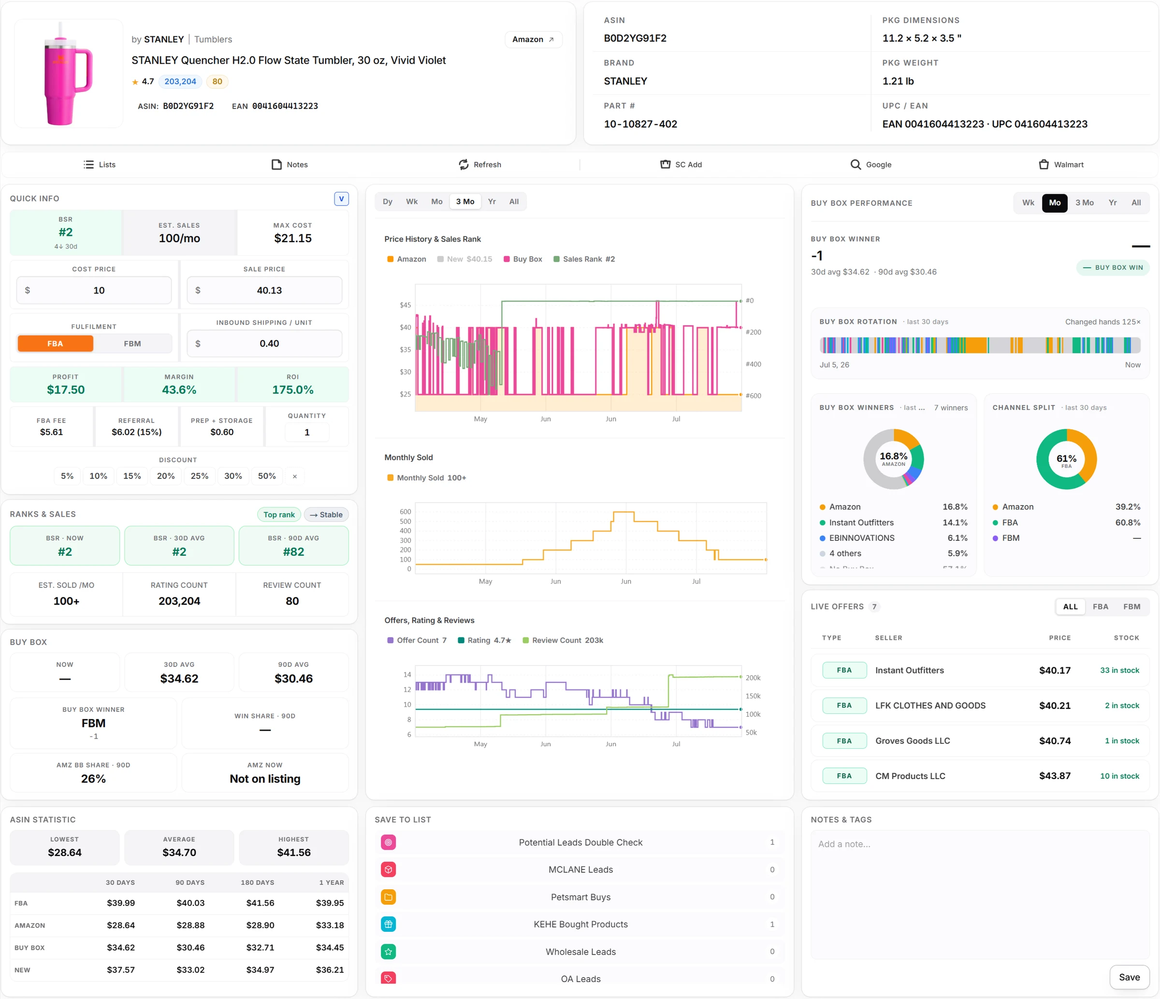Screen dimensions: 1160x999
Task: Select FBM fulfilment option
Action: point(133,344)
